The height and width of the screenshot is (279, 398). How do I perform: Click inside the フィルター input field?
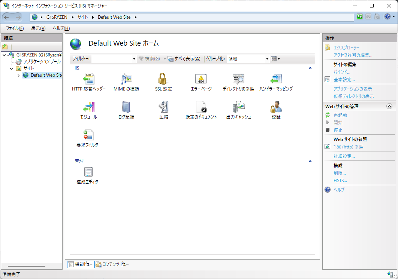112,59
